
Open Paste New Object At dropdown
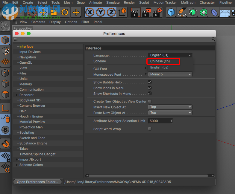point(170,113)
